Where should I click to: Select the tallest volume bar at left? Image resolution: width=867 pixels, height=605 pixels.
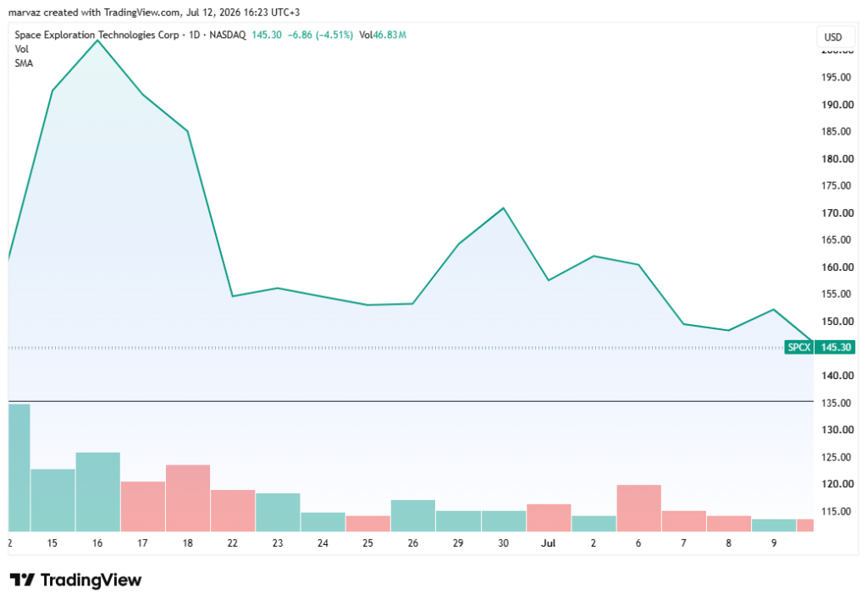pyautogui.click(x=19, y=468)
